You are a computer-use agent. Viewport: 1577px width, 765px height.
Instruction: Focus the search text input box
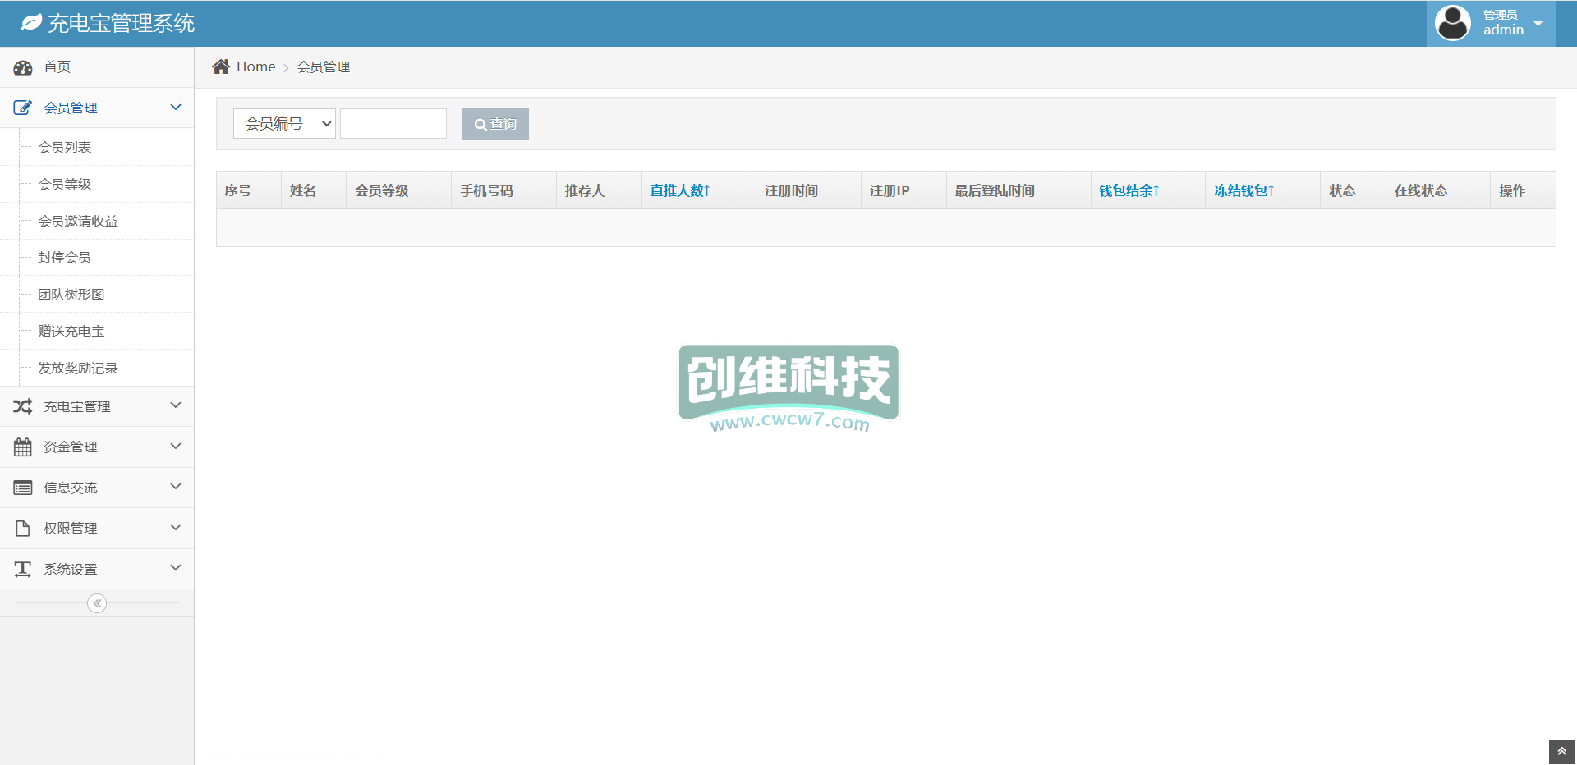(x=393, y=124)
